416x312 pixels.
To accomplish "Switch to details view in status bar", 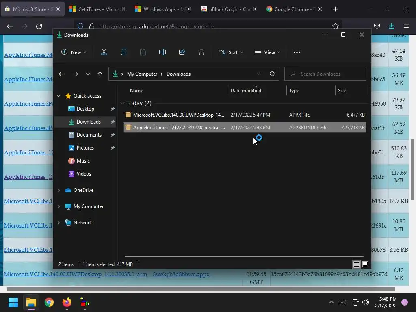I will click(356, 264).
